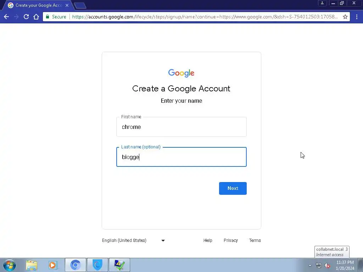This screenshot has width=363, height=272.
Task: Select the Create your Google Account tab
Action: click(38, 5)
